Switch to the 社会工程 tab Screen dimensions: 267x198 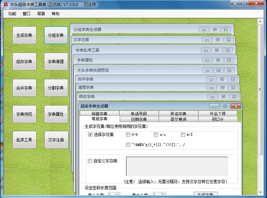218,113
